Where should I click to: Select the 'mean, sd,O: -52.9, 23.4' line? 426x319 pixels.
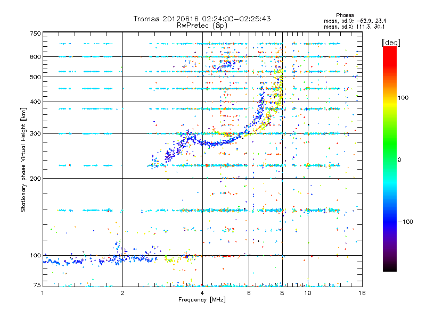355,21
